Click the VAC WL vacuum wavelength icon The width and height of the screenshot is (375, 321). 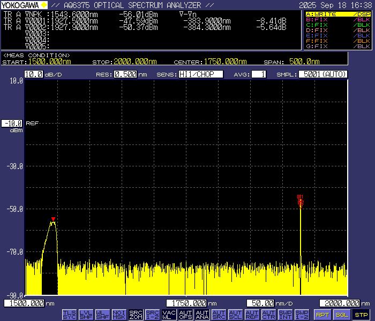point(169,314)
